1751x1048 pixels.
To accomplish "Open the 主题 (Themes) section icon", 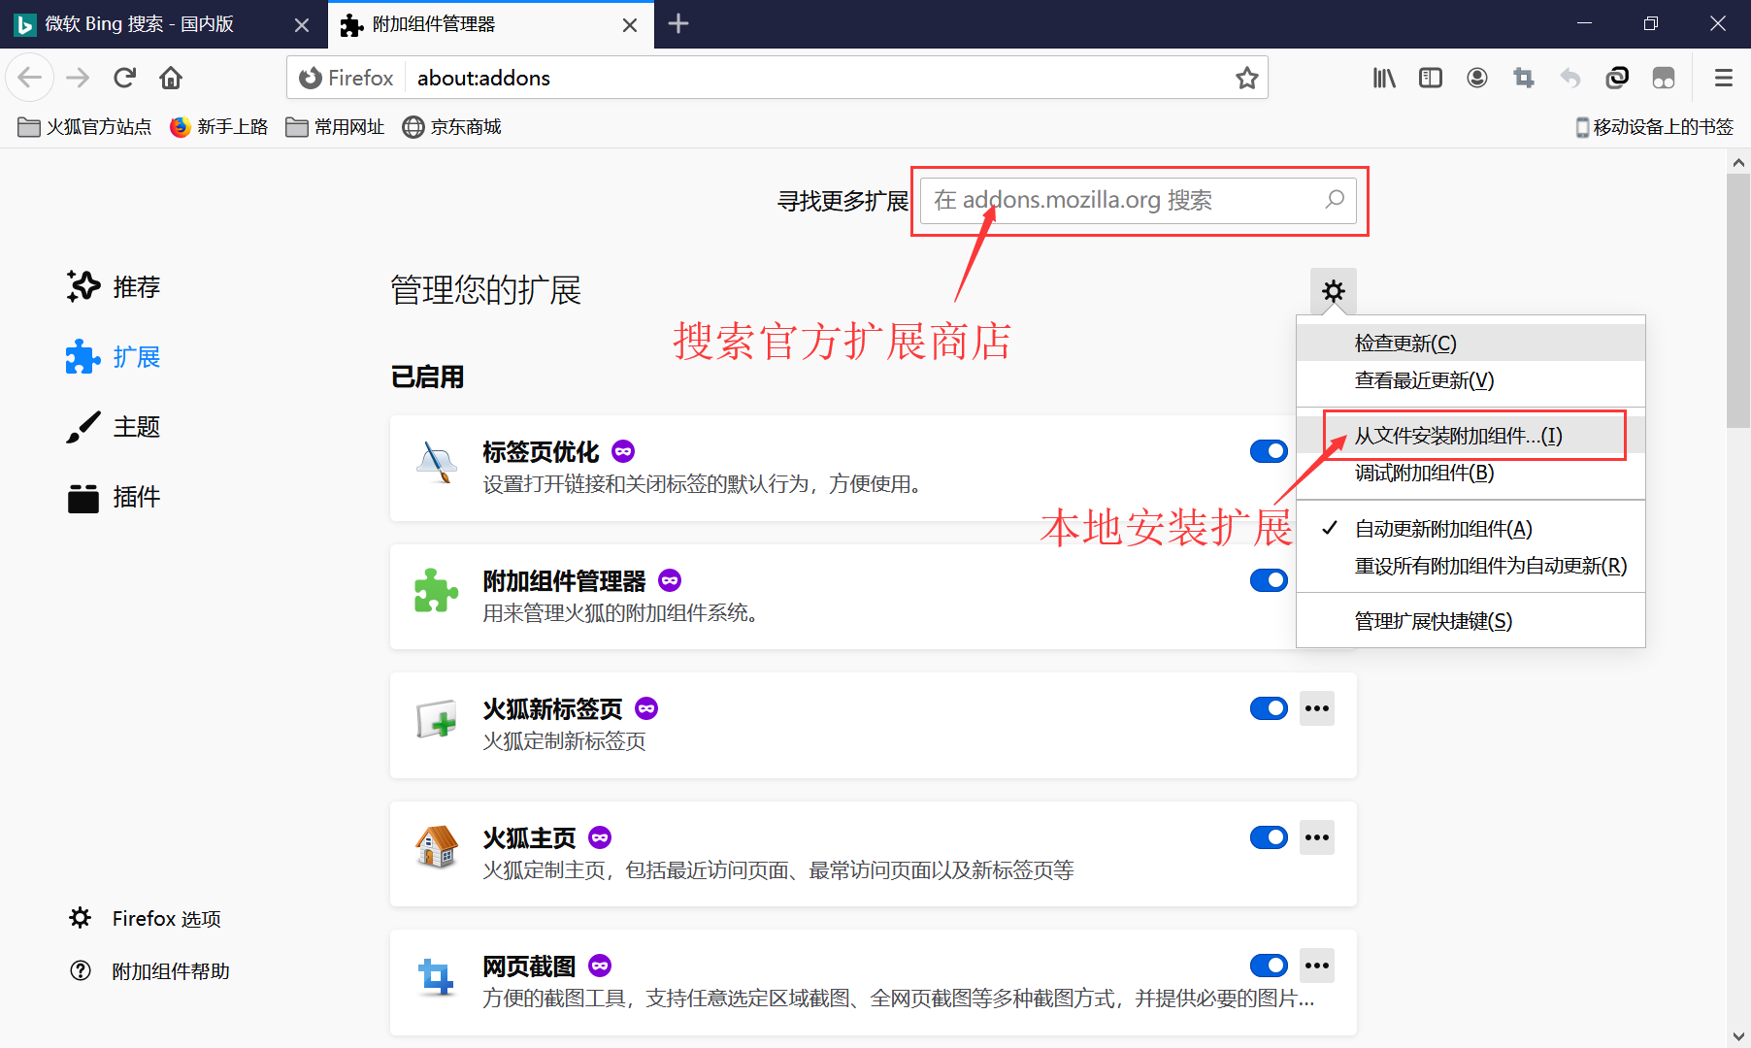I will tap(83, 426).
